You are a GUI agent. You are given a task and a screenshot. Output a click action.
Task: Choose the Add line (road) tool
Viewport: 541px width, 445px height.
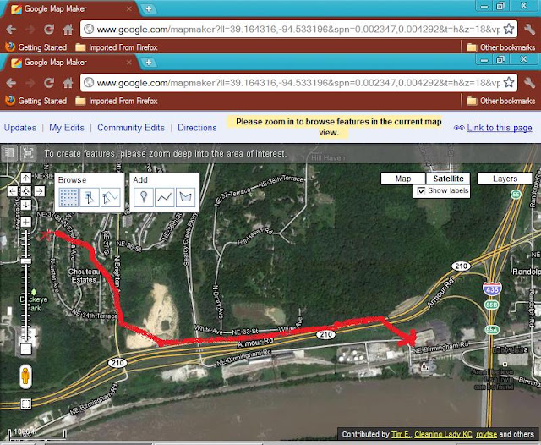tap(165, 197)
